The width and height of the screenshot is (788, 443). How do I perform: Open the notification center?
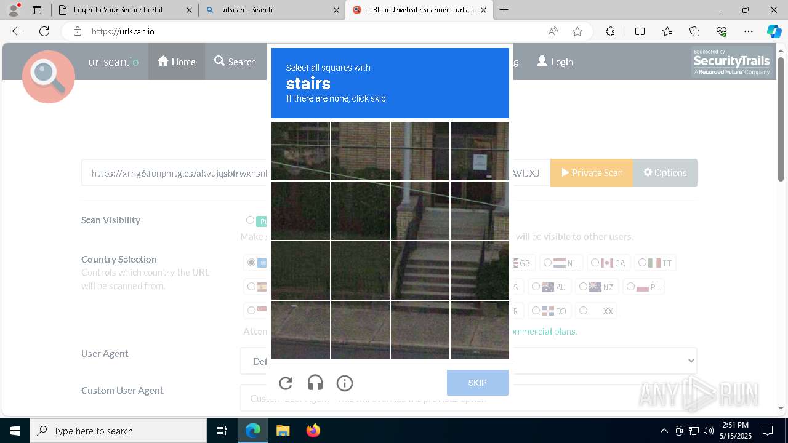(x=768, y=431)
